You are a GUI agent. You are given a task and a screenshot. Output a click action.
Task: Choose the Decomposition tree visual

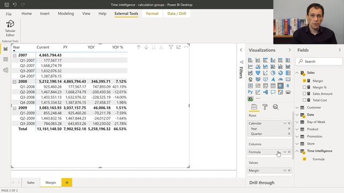tap(266, 92)
